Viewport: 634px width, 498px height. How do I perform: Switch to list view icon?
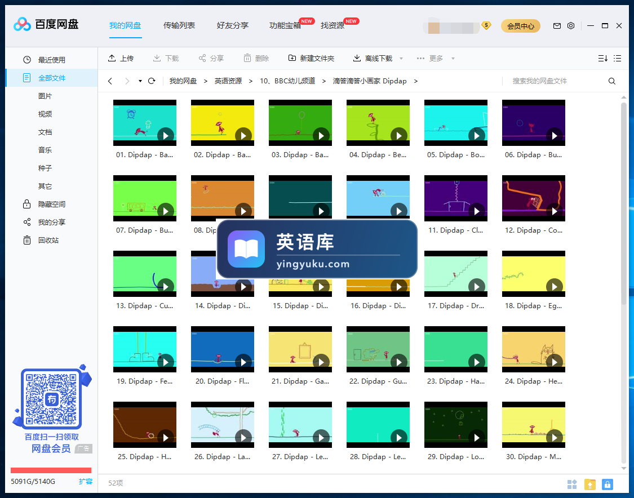click(x=618, y=58)
